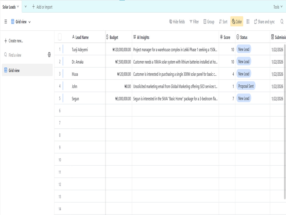Viewport: 286px width, 215px height.
Task: Open the Group option
Action: 209,22
